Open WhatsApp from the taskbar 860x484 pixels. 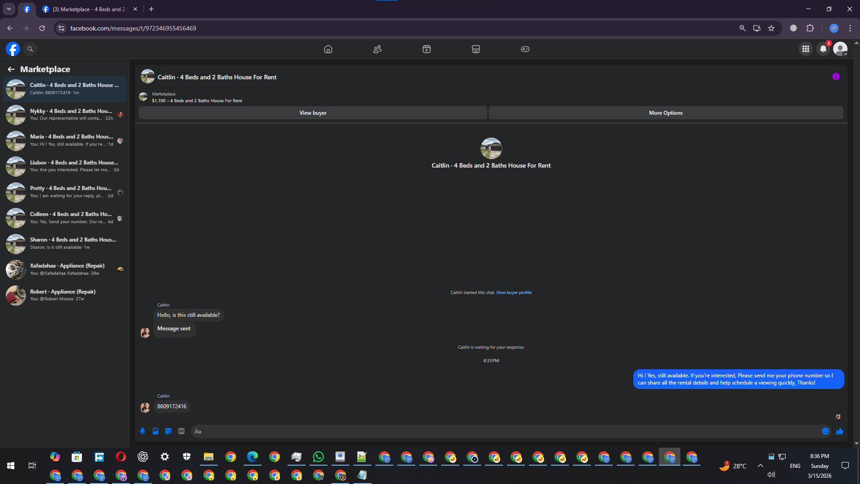click(318, 457)
